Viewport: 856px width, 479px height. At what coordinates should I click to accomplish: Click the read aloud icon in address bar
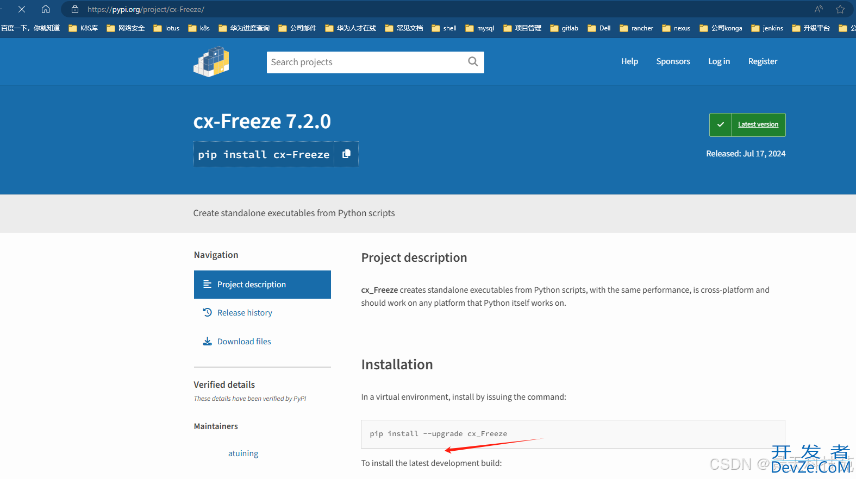tap(818, 9)
